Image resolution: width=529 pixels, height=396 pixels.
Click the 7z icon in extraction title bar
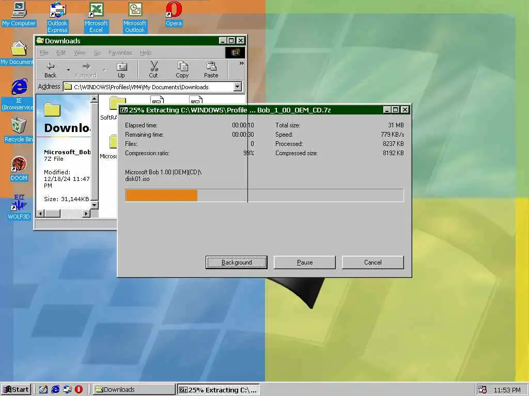(x=124, y=110)
